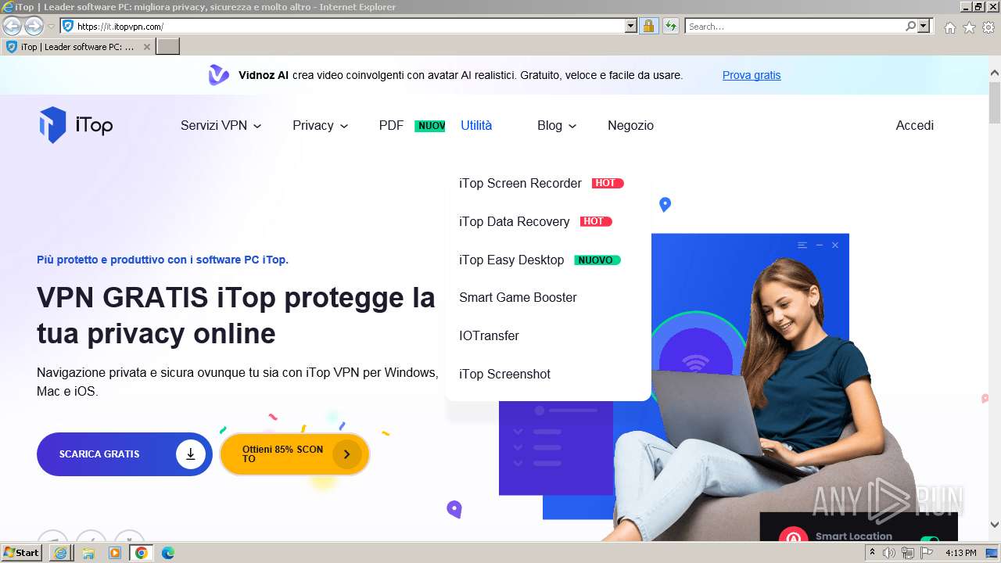Click the refresh page icon
The height and width of the screenshot is (563, 1001).
pyautogui.click(x=670, y=26)
